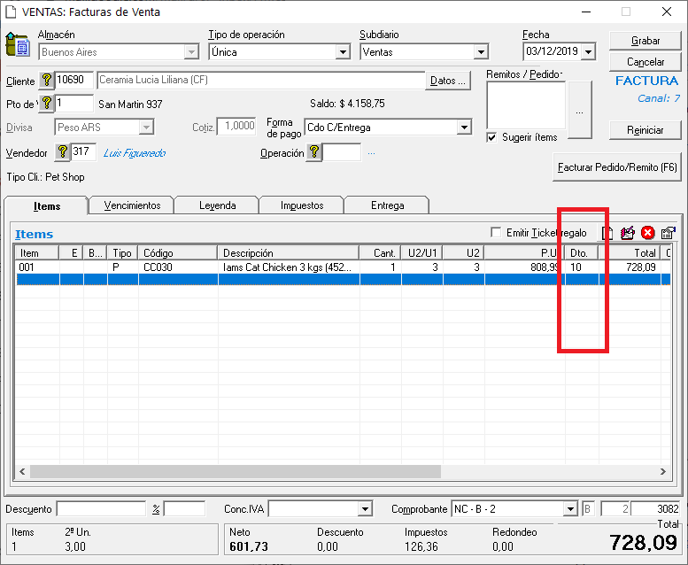Viewport: 688px width, 565px height.
Task: Click the edit item pencil icon
Action: [x=628, y=233]
